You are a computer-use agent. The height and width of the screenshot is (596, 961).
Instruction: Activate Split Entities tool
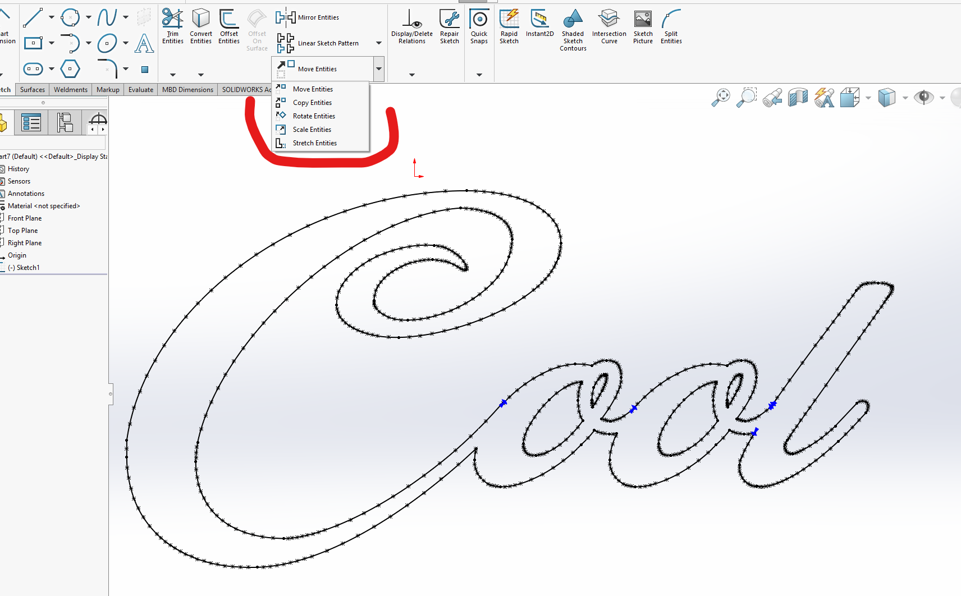pos(671,26)
